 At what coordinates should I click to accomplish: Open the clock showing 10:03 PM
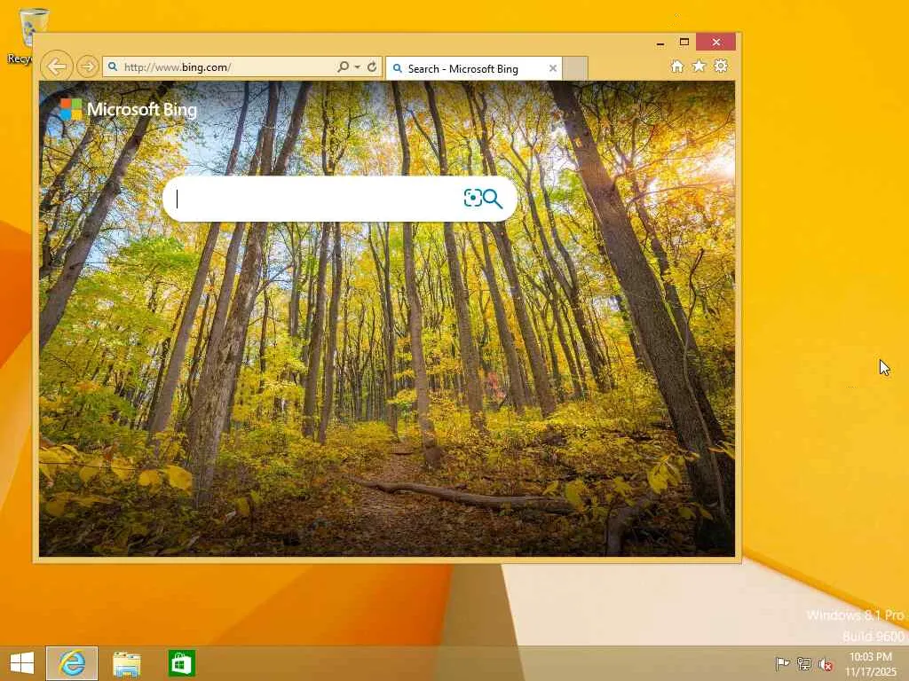871,663
